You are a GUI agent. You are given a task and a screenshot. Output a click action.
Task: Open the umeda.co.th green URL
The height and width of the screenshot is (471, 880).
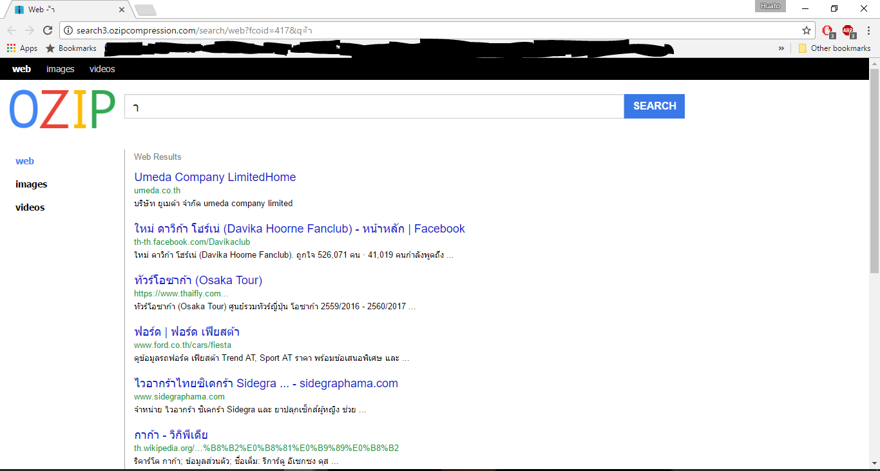157,191
